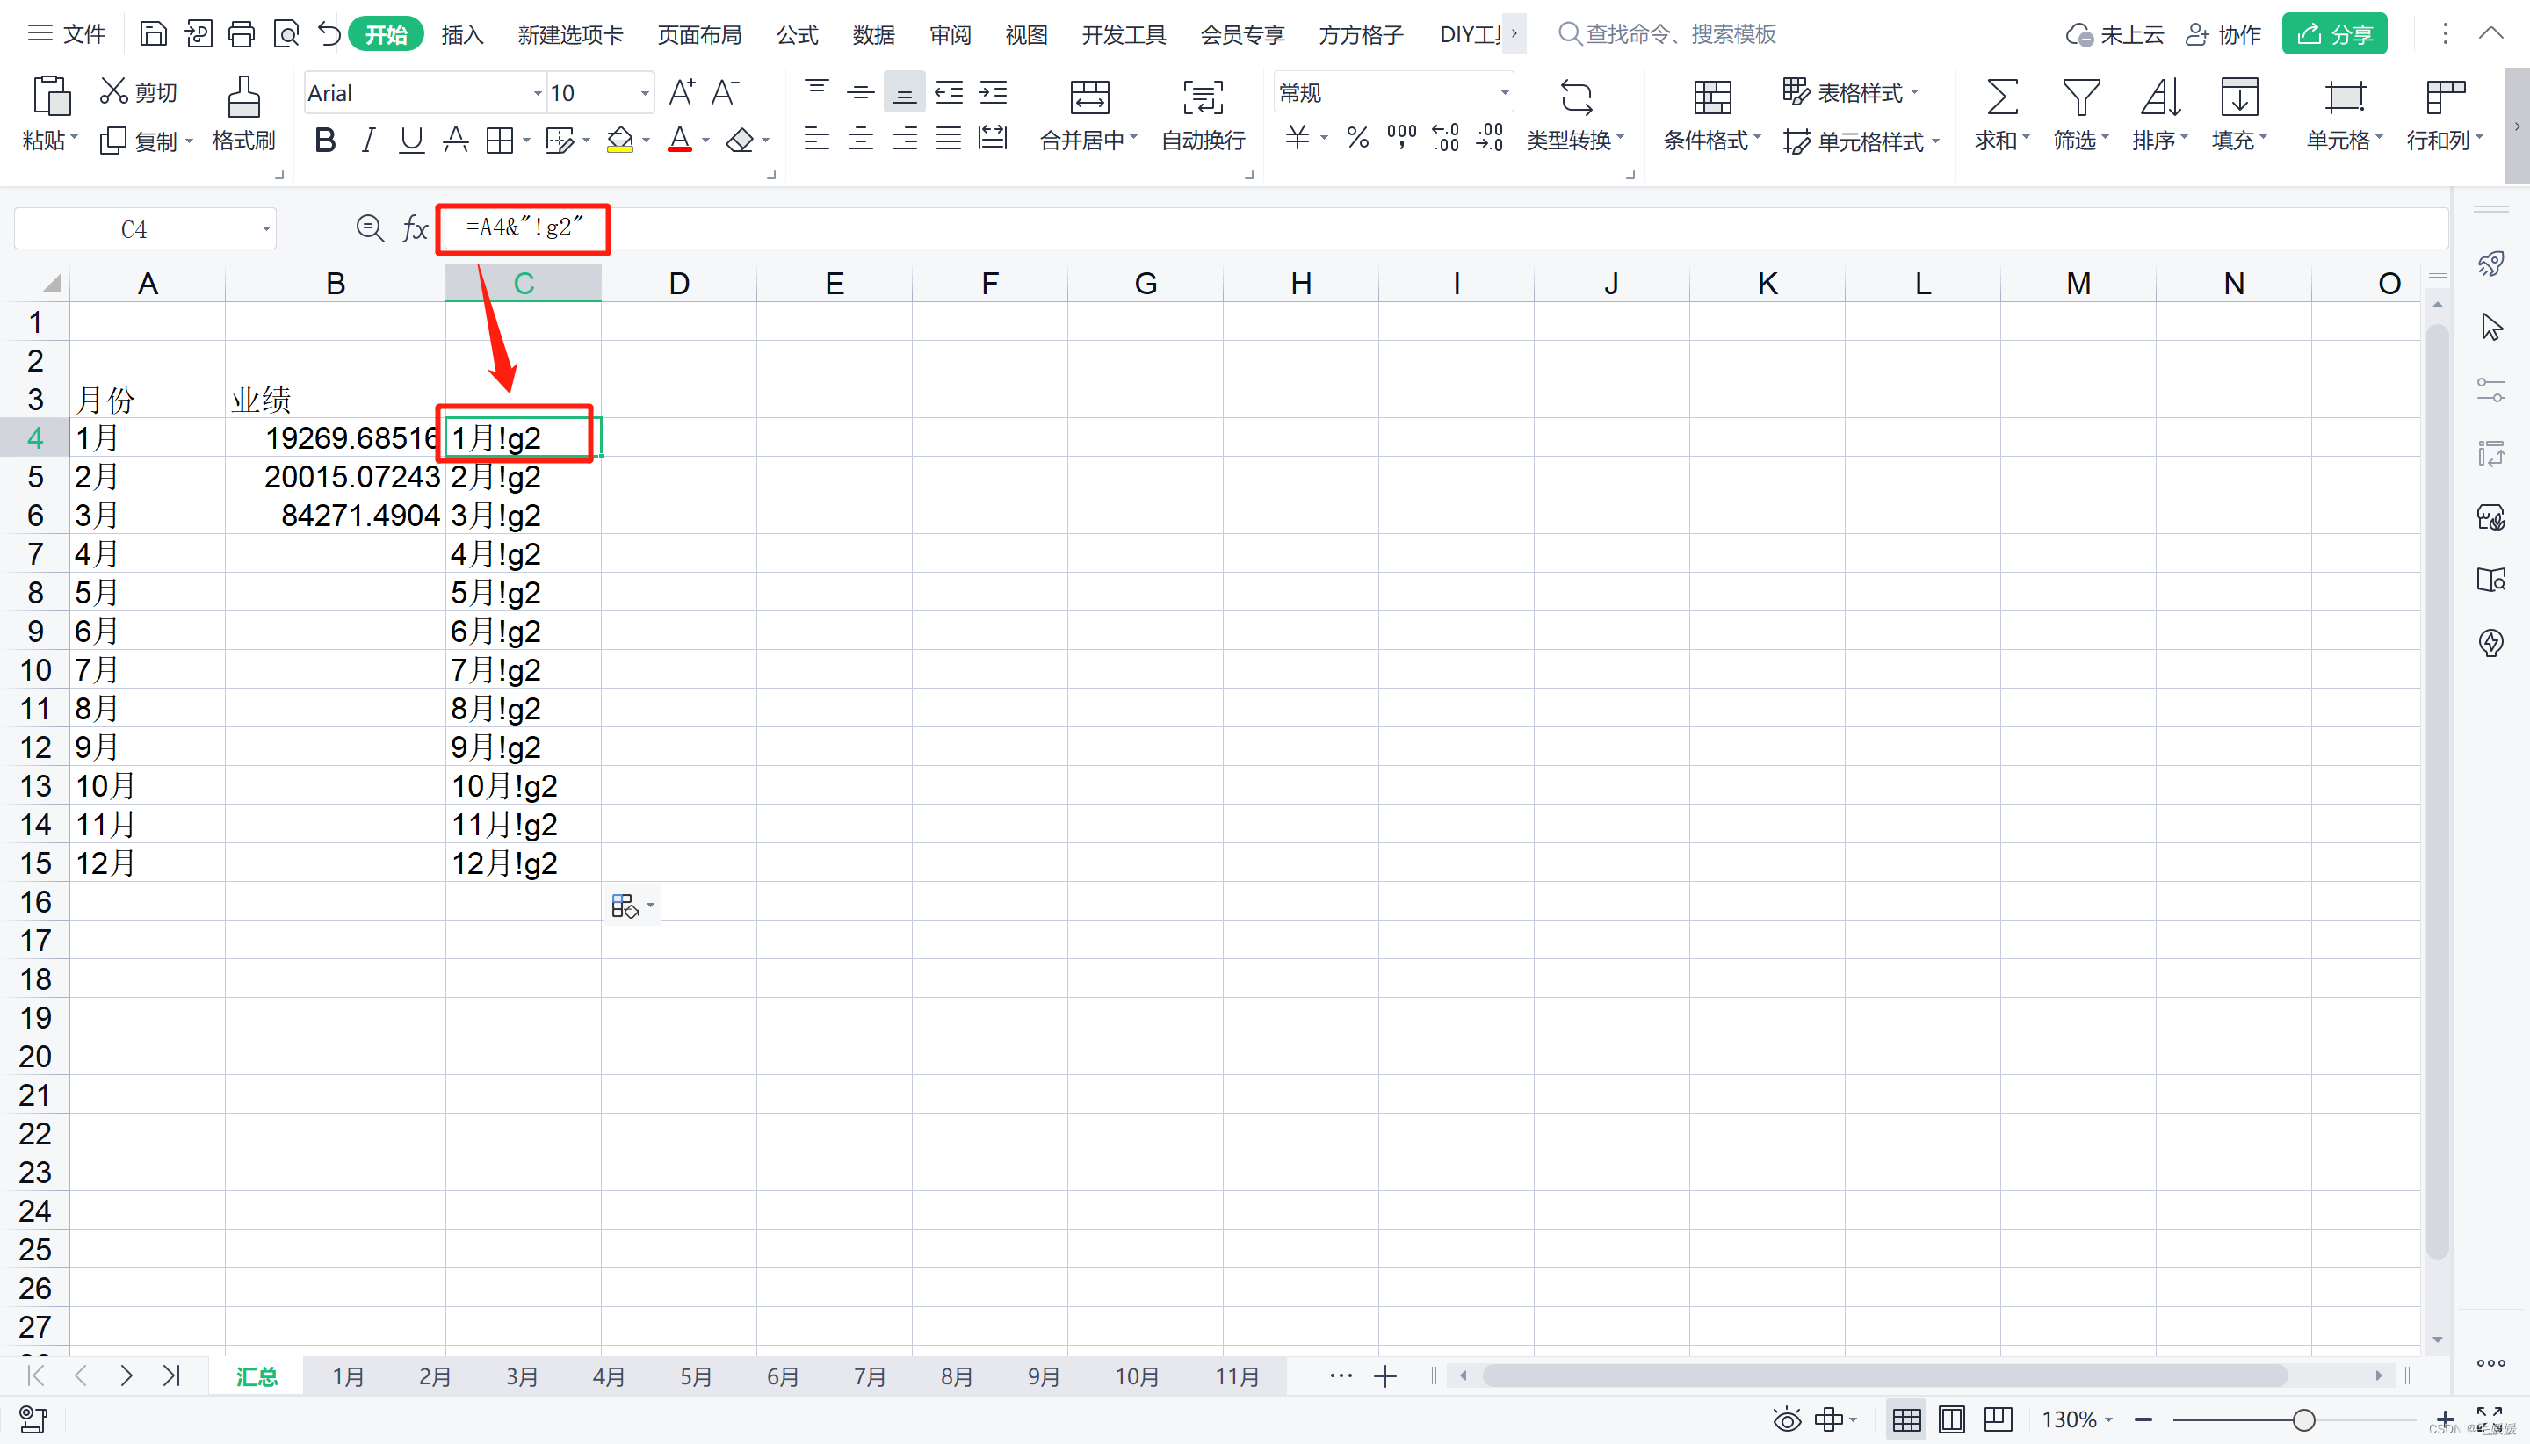This screenshot has height=1444, width=2530.
Task: Toggle the eye protection mode icon
Action: [x=1786, y=1419]
